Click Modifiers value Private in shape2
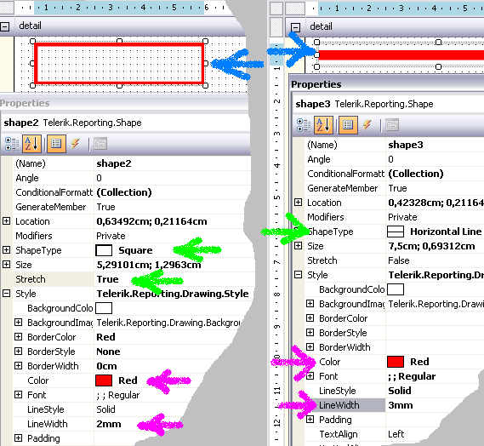The height and width of the screenshot is (446, 484). pyautogui.click(x=111, y=236)
